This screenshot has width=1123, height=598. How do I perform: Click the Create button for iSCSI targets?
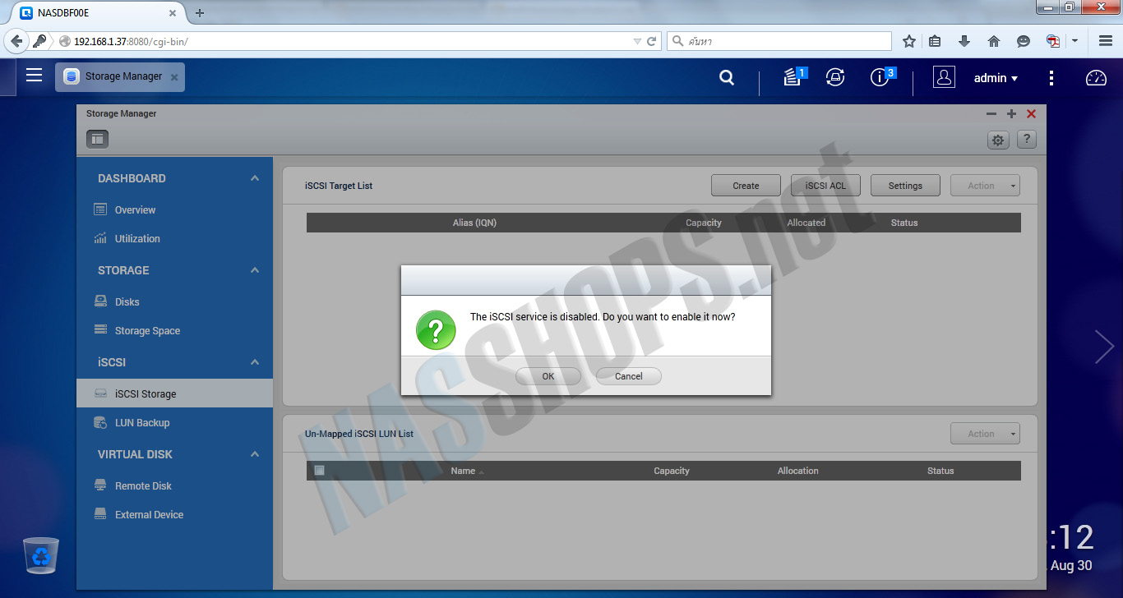tap(746, 186)
